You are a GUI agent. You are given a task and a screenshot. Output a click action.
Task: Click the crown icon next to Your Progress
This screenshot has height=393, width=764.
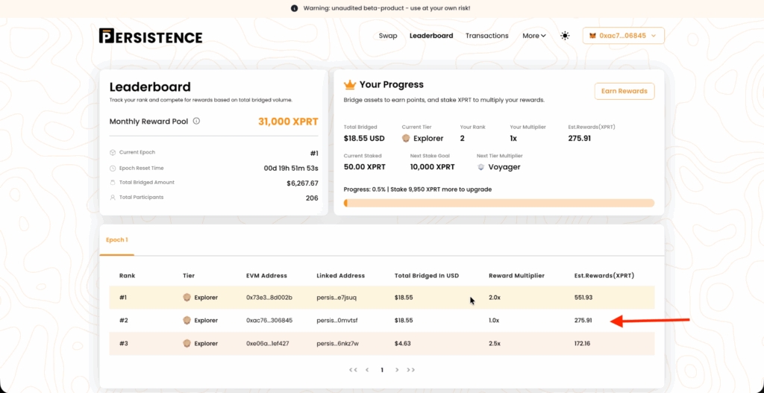tap(349, 85)
